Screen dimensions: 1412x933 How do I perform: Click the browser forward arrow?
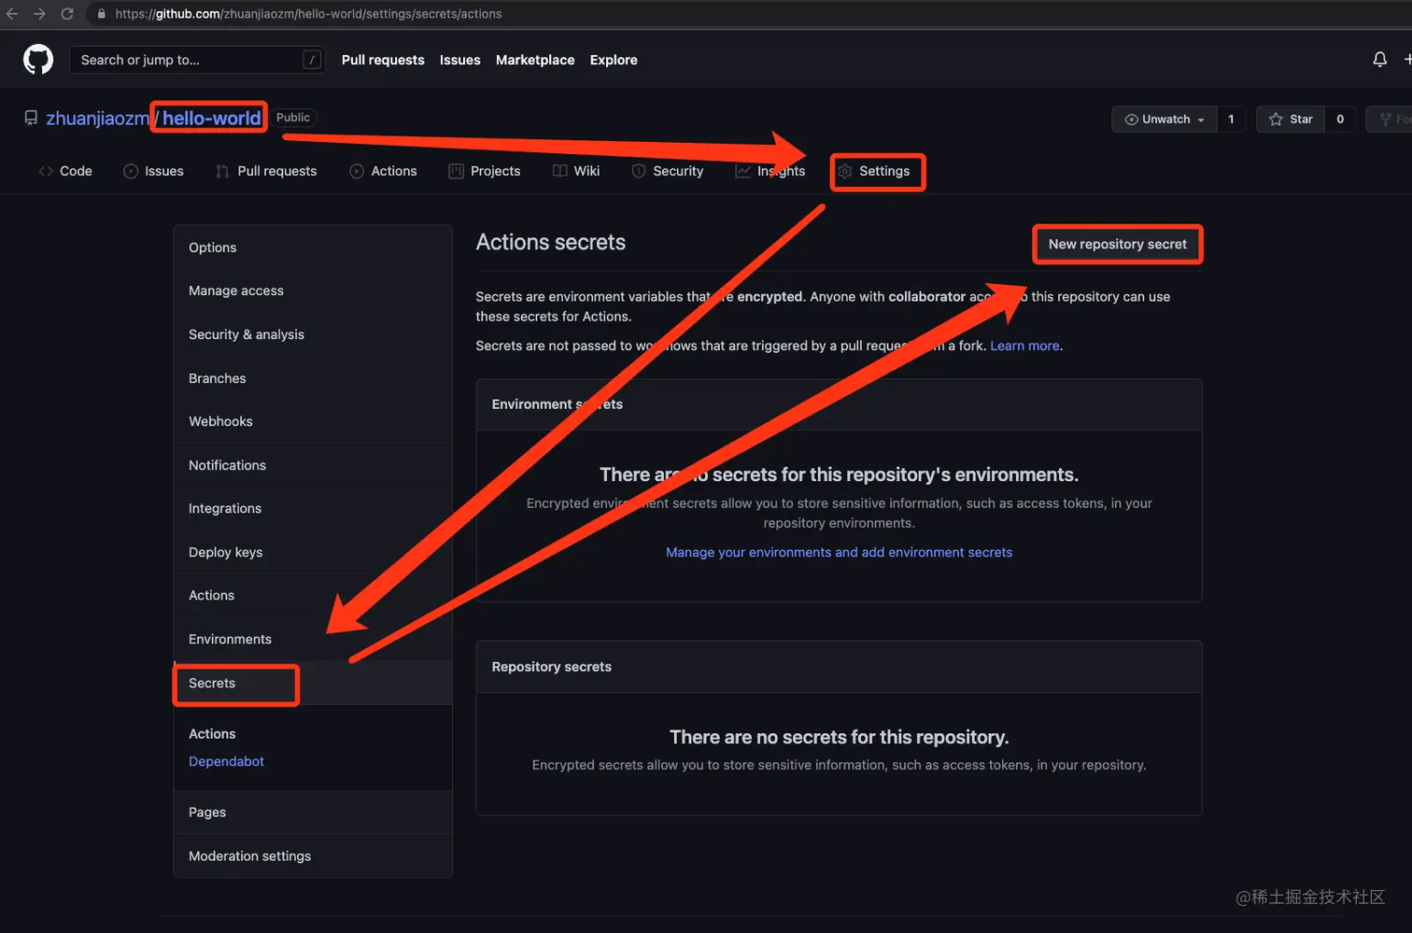tap(39, 14)
